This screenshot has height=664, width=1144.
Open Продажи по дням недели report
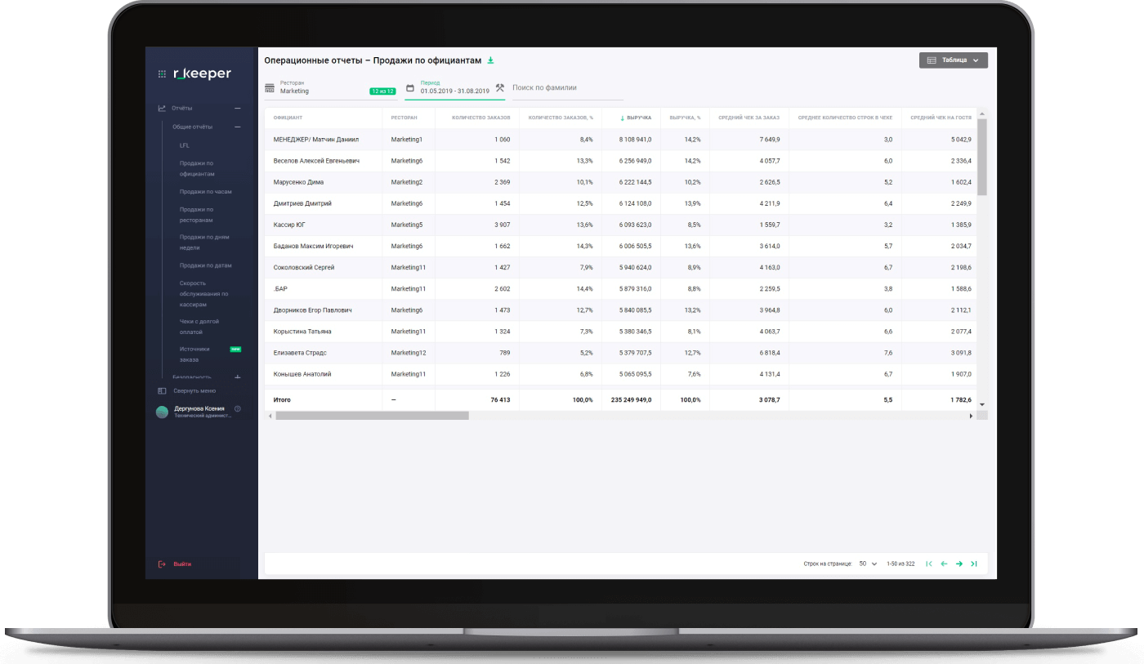coord(204,243)
